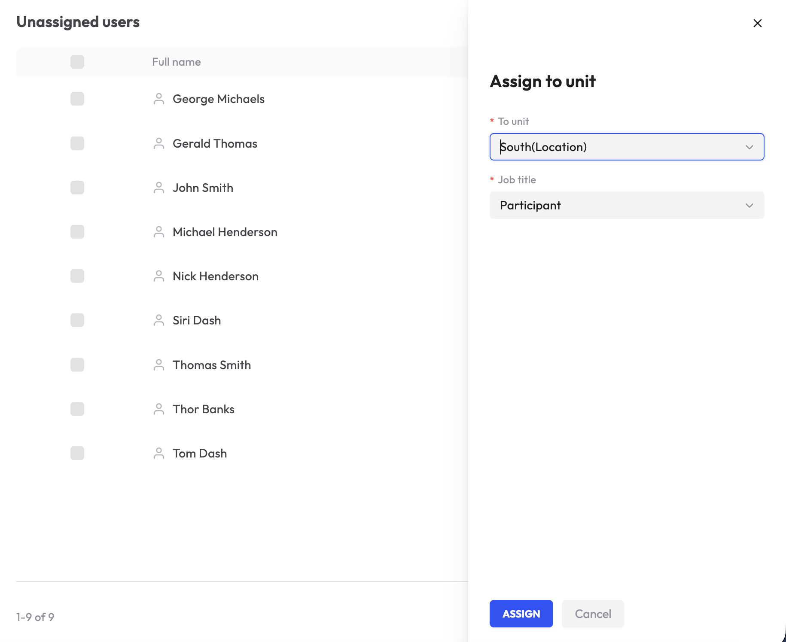Close the Assign to unit panel

758,23
